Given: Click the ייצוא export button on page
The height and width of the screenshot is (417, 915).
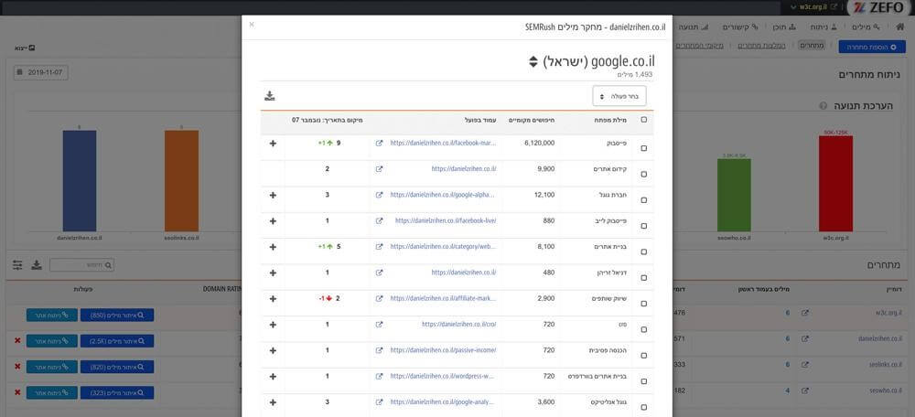Looking at the screenshot, I should point(25,48).
